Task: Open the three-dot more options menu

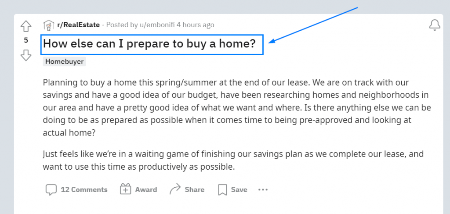Action: (263, 189)
